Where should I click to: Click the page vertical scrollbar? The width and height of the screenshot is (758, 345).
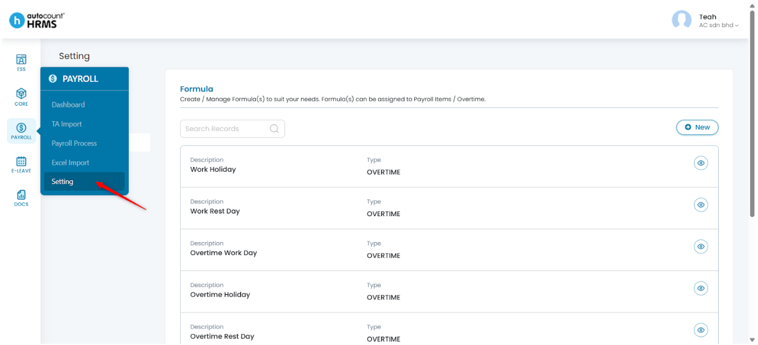point(752,113)
